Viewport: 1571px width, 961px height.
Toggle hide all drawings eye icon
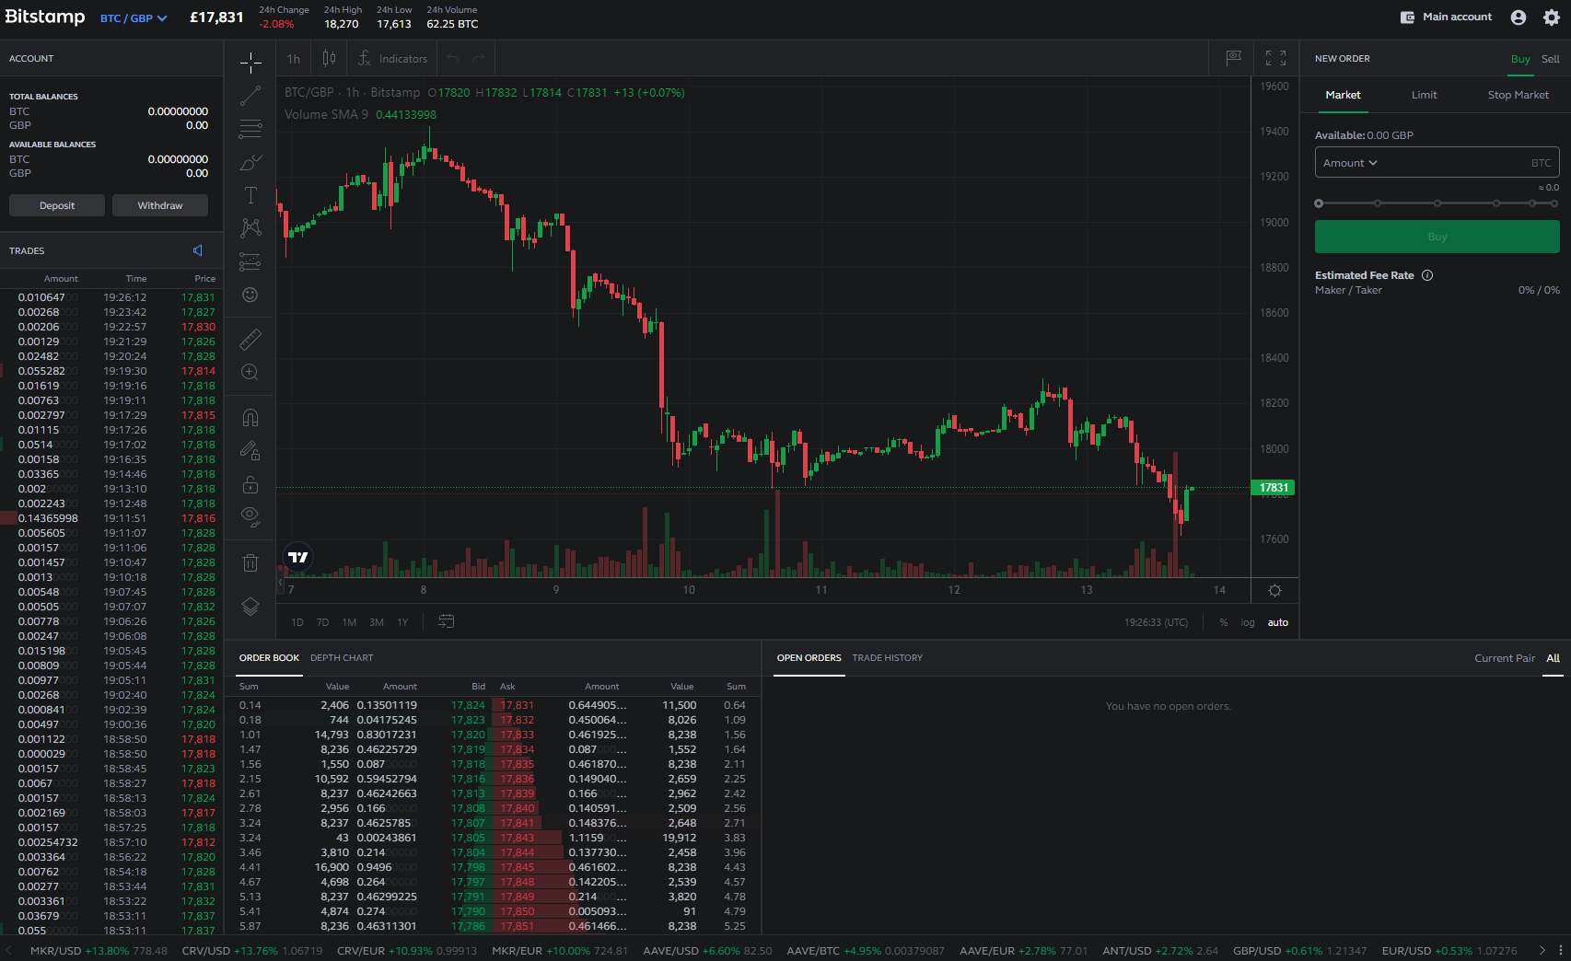[250, 517]
